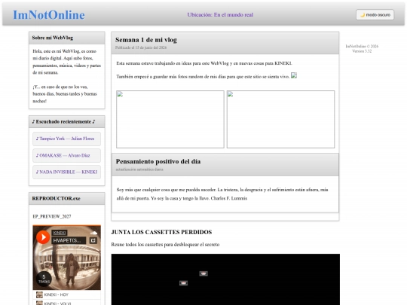Open the SoundCloud share icon in player
The width and height of the screenshot is (407, 305).
coord(93,240)
